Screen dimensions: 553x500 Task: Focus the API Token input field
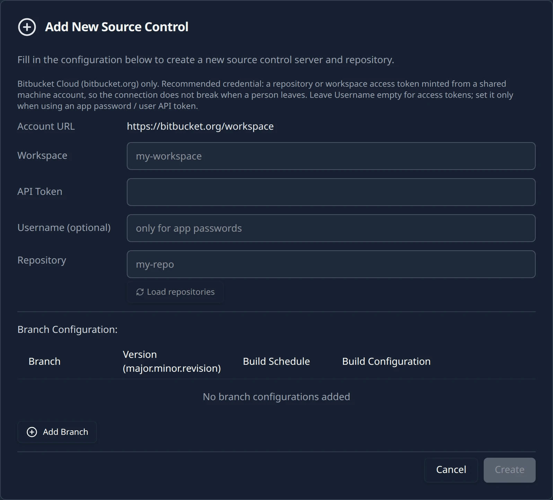pyautogui.click(x=331, y=192)
